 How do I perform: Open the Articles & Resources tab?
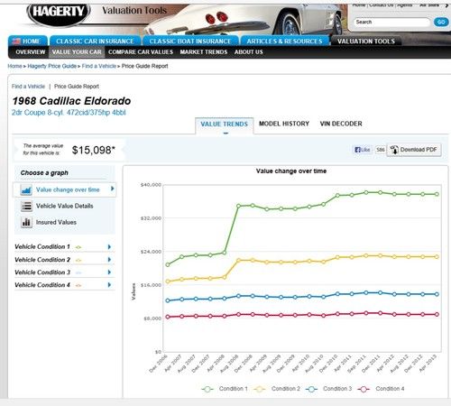pyautogui.click(x=284, y=42)
